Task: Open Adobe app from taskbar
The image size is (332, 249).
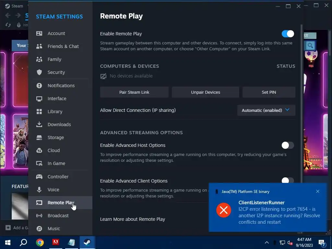Action: coord(56,243)
